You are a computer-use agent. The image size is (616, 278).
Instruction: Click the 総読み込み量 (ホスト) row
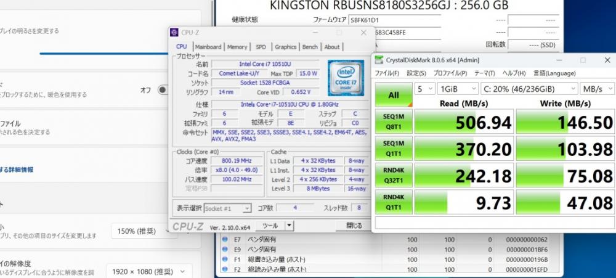pos(390,269)
